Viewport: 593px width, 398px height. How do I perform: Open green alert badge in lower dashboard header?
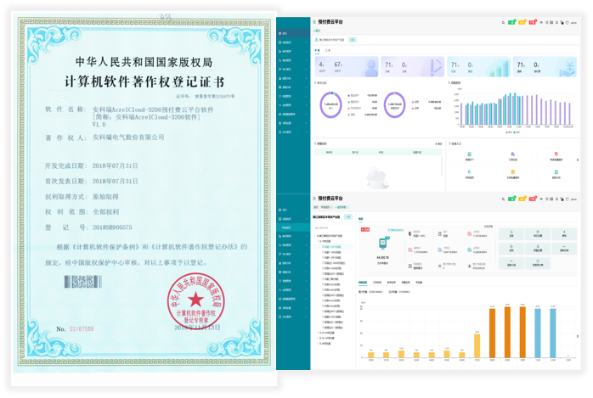pyautogui.click(x=511, y=199)
